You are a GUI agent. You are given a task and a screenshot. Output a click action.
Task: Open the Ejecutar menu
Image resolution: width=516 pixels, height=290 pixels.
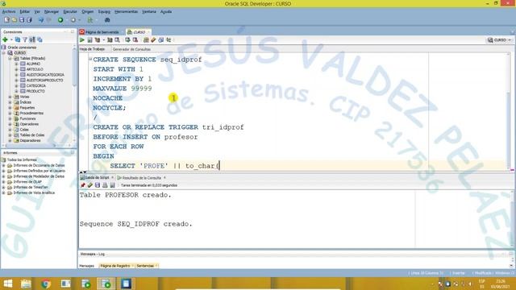tap(70, 11)
